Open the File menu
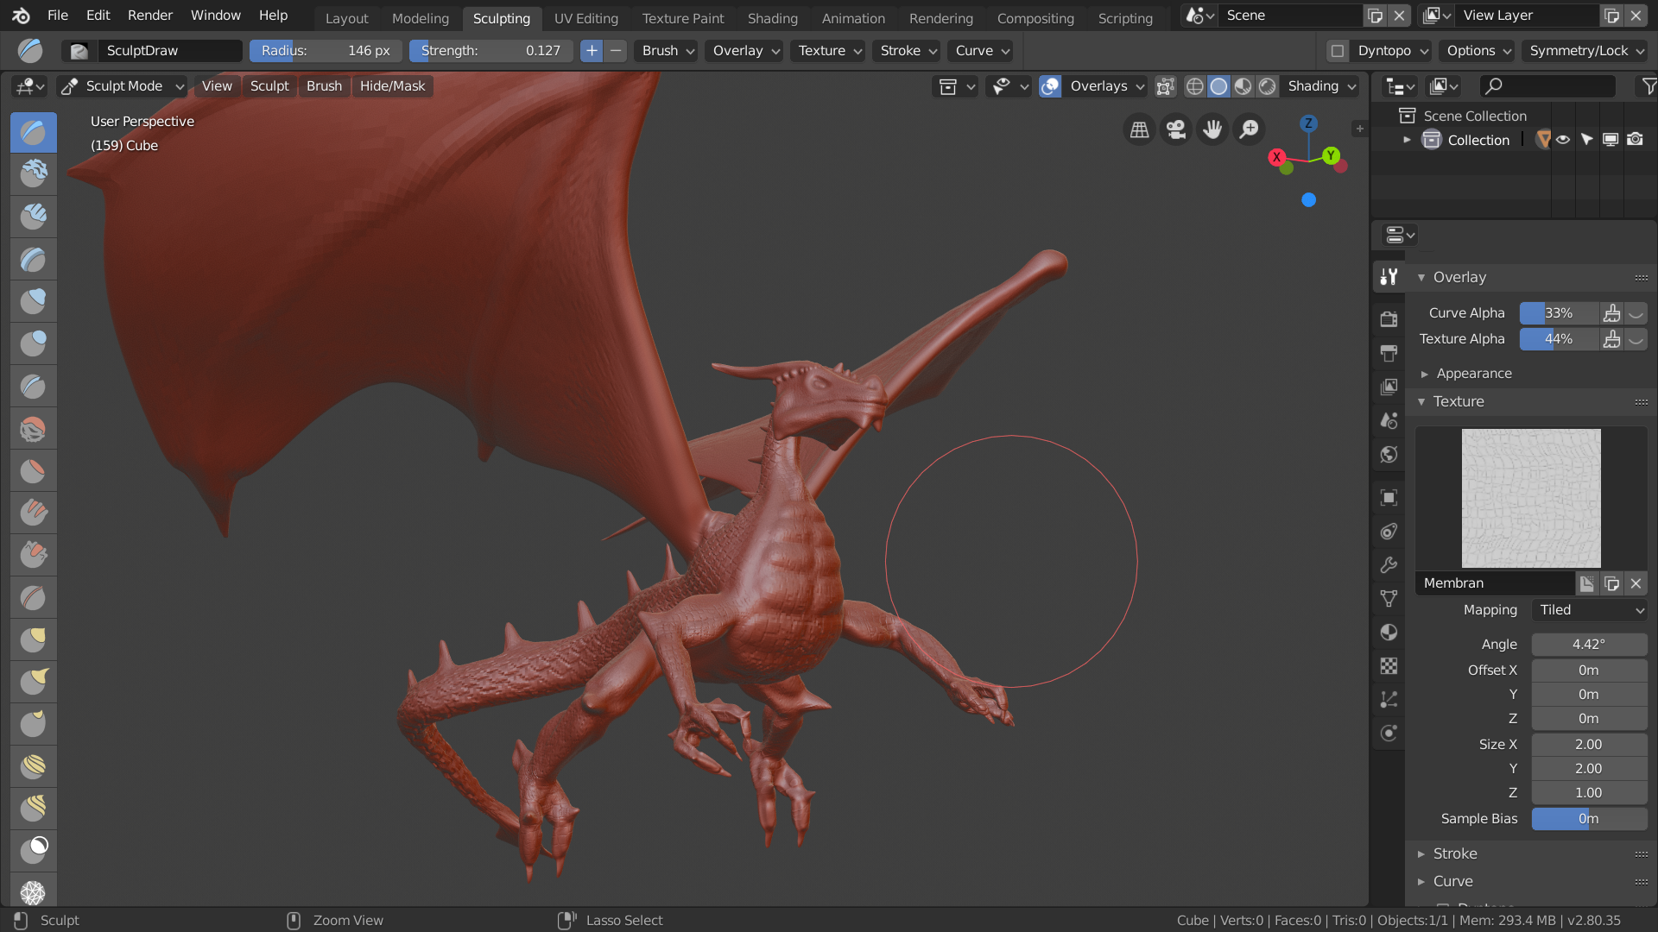This screenshot has width=1658, height=932. click(58, 16)
